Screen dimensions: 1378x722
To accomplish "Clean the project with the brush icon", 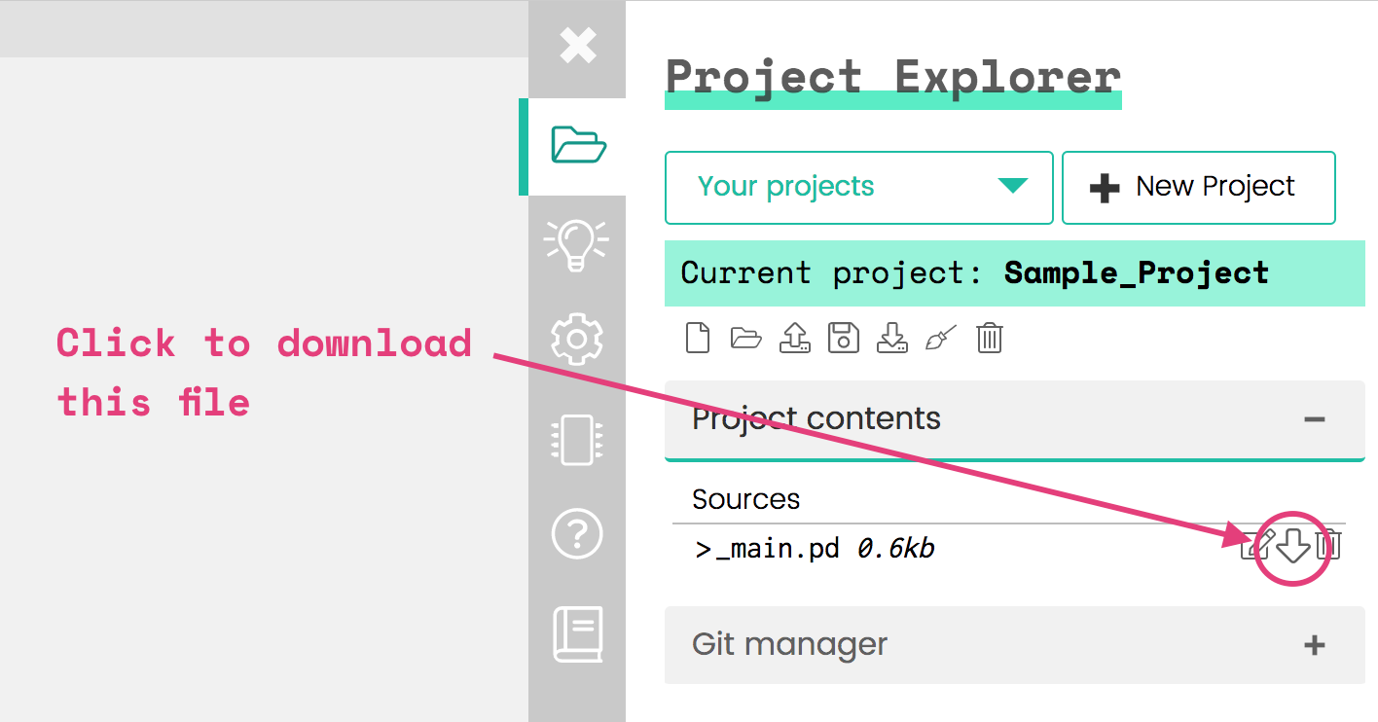I will 941,338.
